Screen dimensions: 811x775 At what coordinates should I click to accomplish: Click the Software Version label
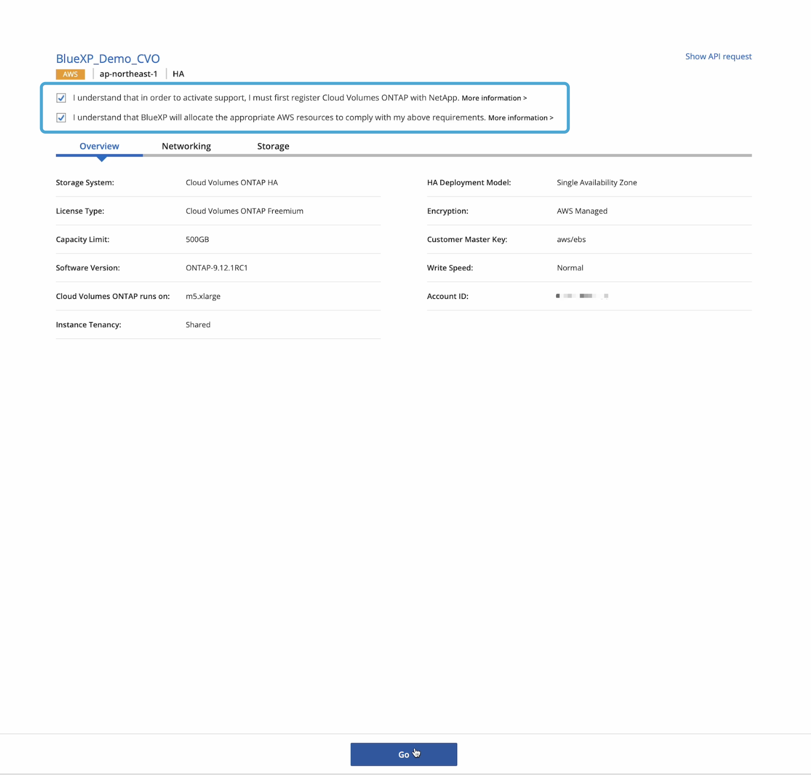88,268
